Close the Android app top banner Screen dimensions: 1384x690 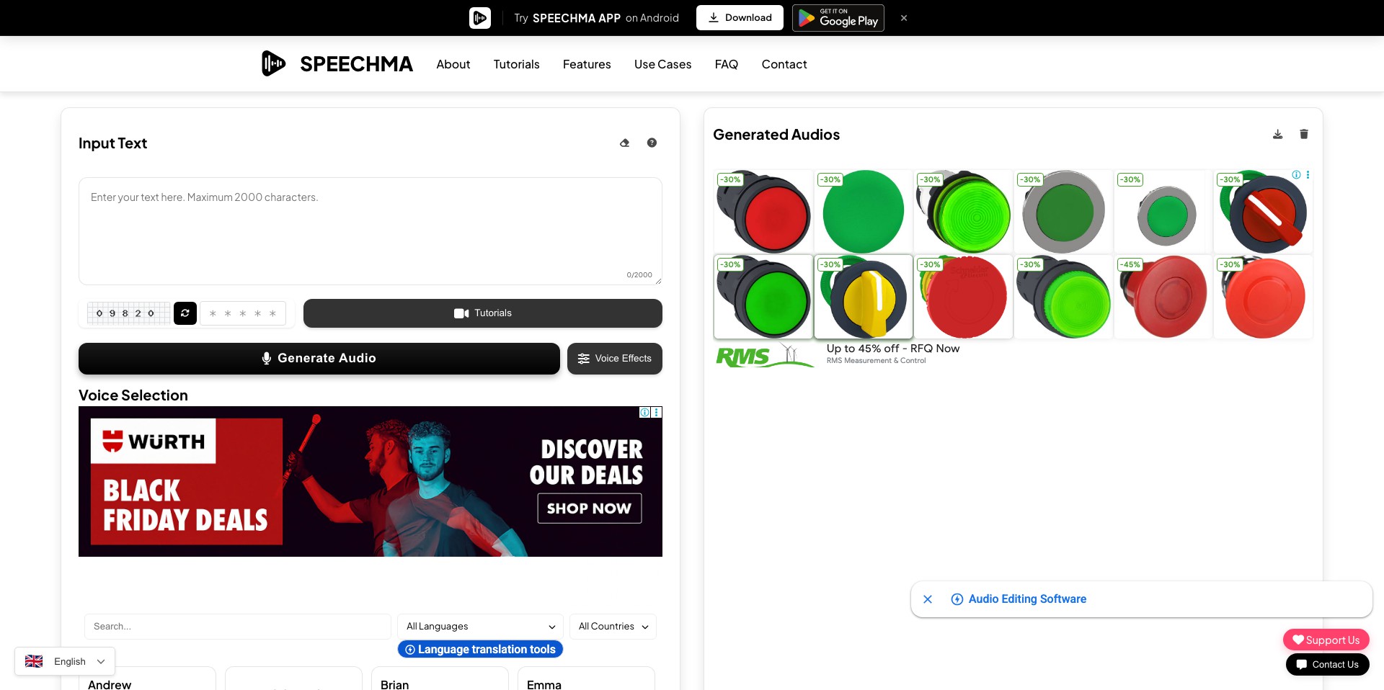tap(904, 18)
